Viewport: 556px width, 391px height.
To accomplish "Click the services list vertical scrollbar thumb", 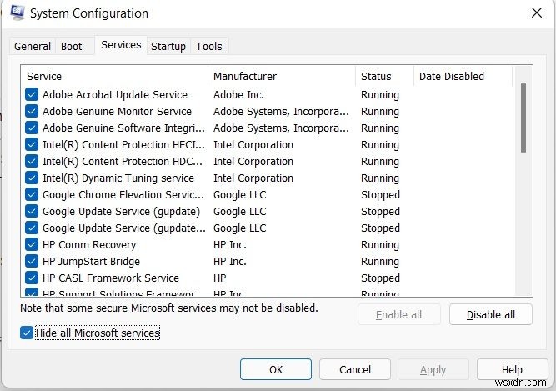I will click(523, 118).
